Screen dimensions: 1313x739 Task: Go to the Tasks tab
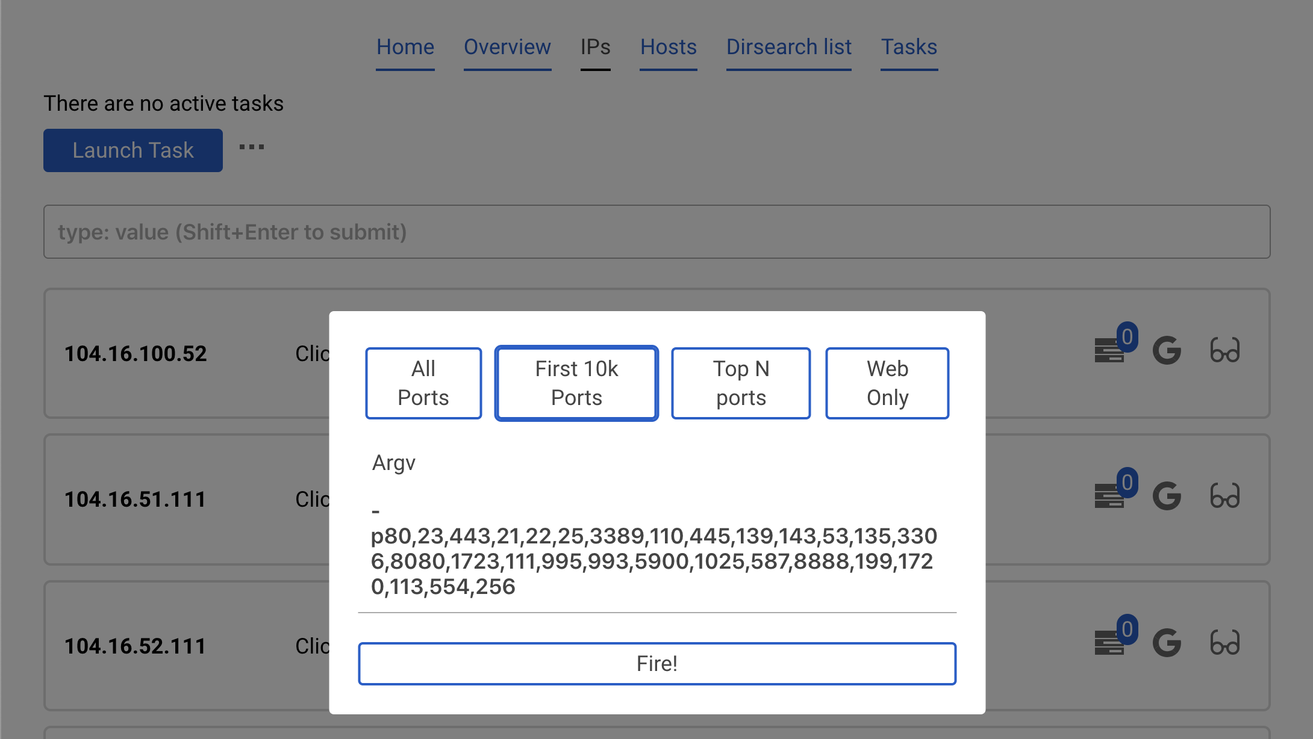[x=909, y=47]
